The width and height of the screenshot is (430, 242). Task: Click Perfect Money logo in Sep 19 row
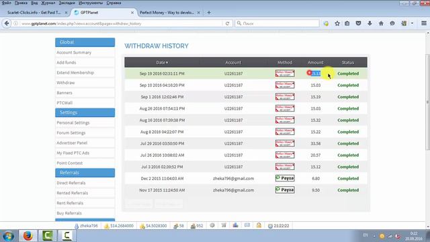[285, 73]
